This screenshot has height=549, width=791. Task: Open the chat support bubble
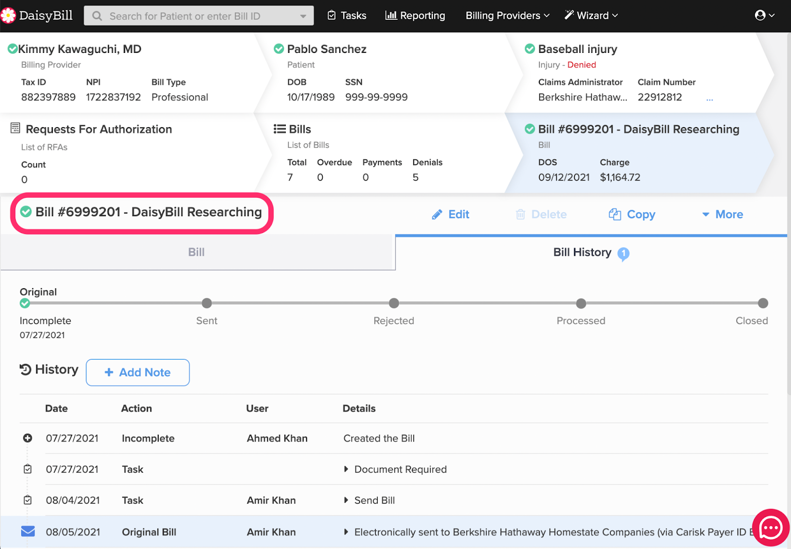(x=771, y=528)
